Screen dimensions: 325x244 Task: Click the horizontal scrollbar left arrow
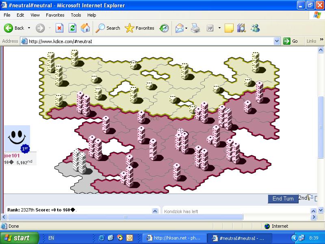point(4,217)
